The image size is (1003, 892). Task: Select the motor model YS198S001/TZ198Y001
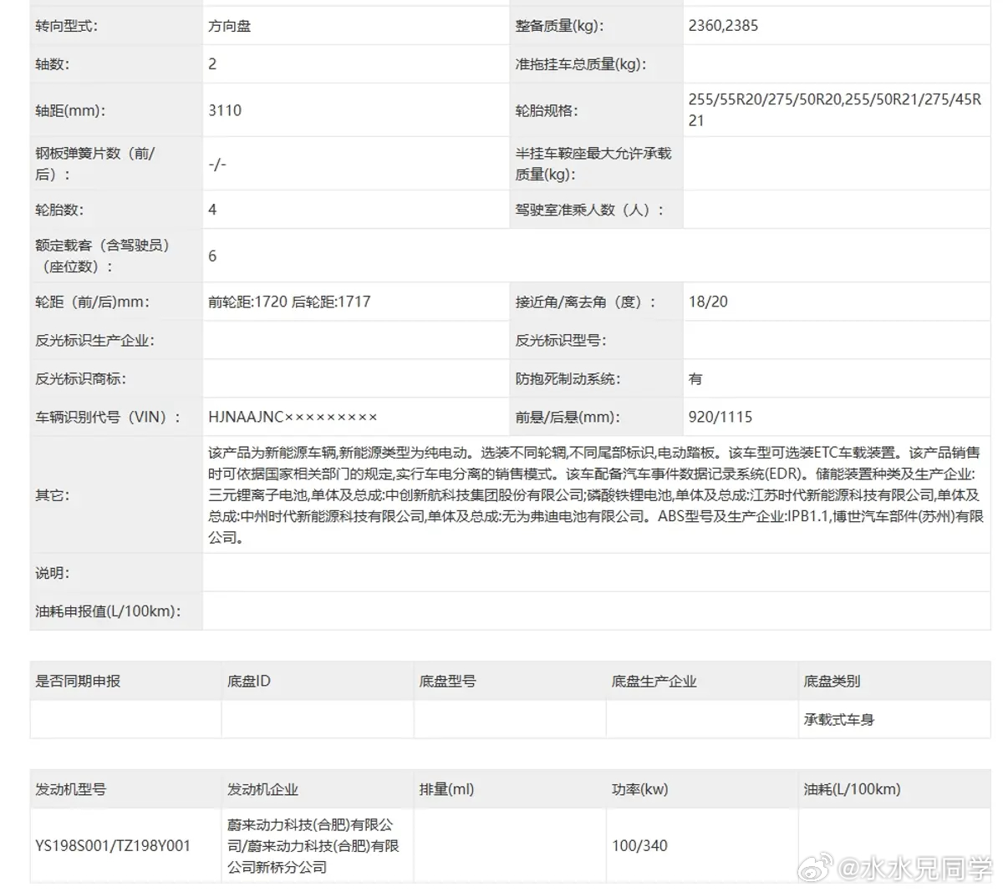pos(113,846)
